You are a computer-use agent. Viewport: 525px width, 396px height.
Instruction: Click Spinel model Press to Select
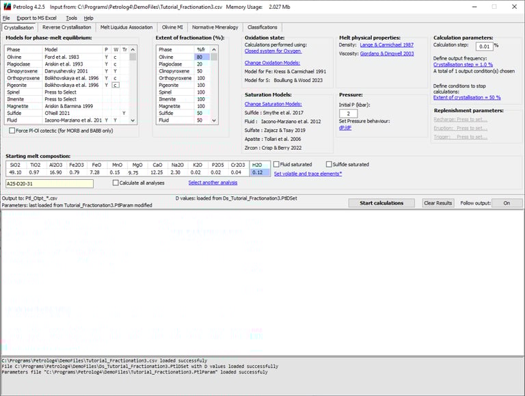[73, 92]
